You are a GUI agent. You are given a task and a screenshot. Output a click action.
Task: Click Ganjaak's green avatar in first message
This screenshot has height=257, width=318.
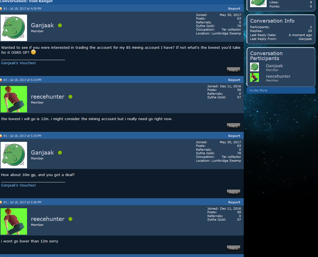coord(14,28)
